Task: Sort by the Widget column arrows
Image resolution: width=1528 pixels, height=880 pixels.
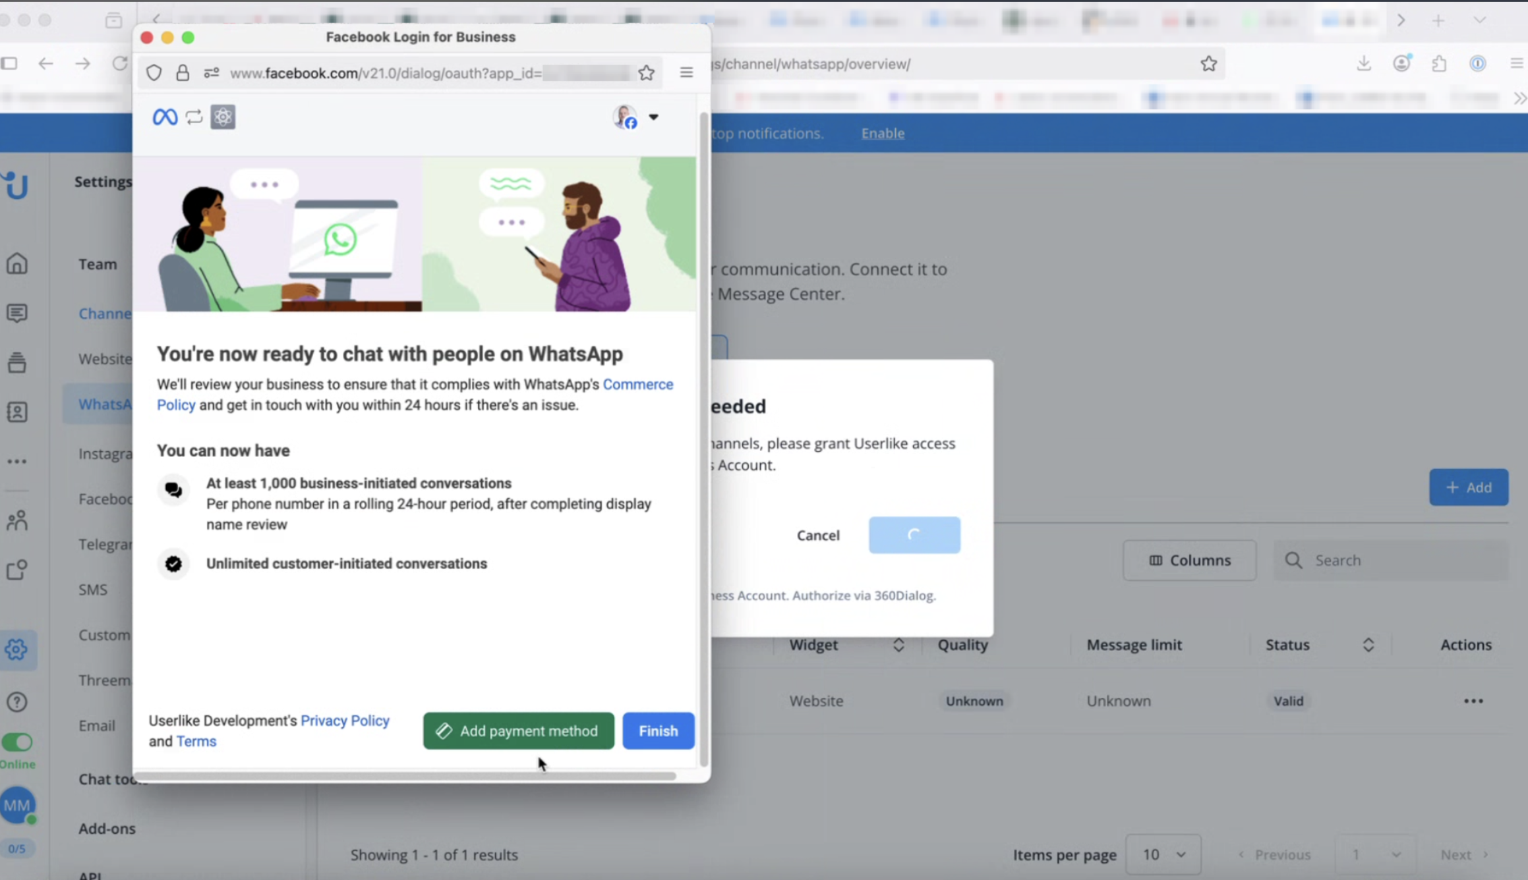Action: click(x=898, y=645)
